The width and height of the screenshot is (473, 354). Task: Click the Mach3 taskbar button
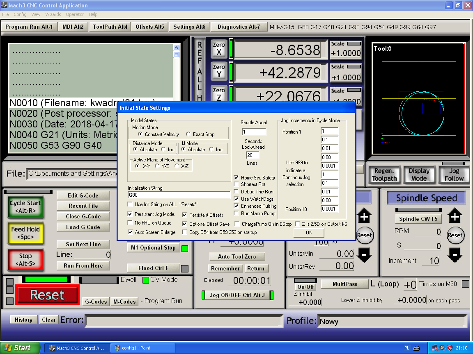[x=77, y=348]
